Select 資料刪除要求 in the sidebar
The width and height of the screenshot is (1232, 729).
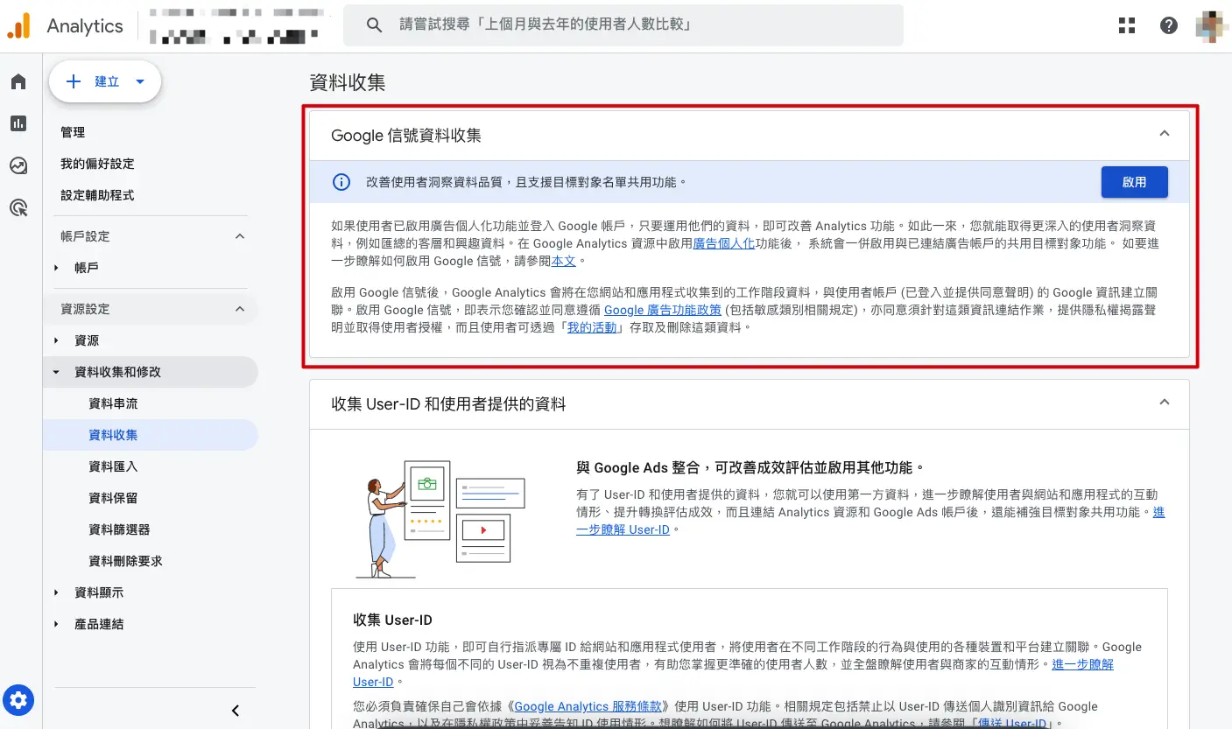click(x=125, y=561)
